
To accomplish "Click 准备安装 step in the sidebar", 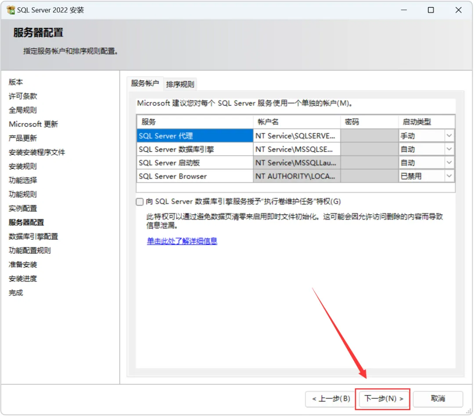I will 23,264.
